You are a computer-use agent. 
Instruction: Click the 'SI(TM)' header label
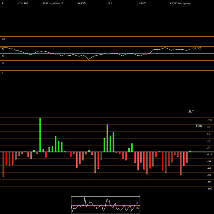pos(81,3)
